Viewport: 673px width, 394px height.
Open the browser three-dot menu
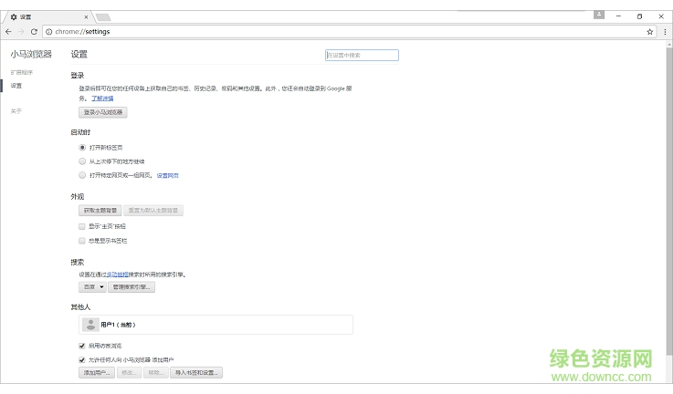tap(665, 32)
